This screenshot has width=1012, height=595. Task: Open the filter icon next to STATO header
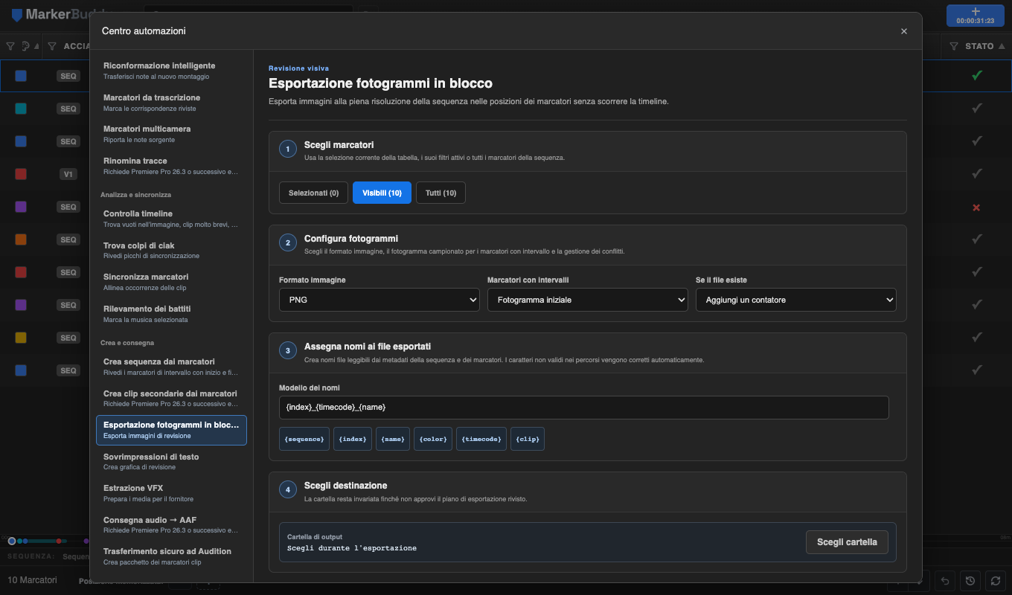[x=954, y=46]
